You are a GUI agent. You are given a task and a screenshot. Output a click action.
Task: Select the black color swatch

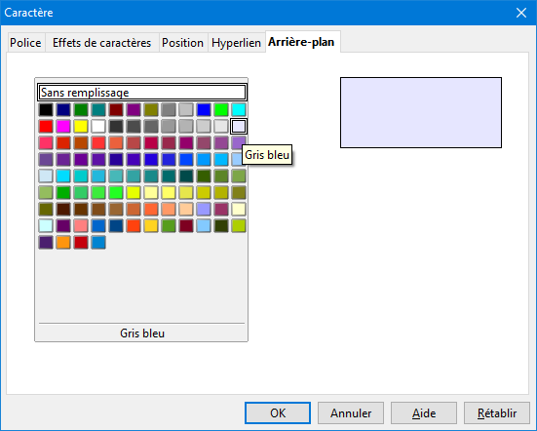pyautogui.click(x=46, y=109)
